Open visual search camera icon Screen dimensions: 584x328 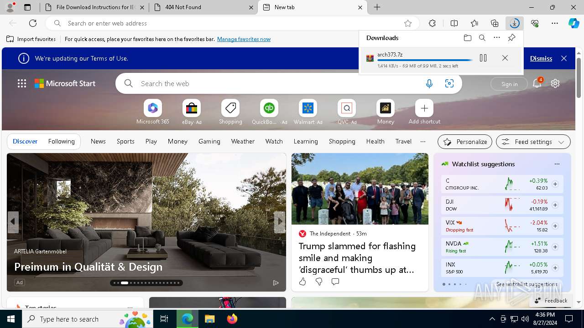(449, 83)
